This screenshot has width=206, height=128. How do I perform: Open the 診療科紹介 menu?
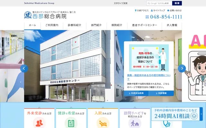pos(74,25)
